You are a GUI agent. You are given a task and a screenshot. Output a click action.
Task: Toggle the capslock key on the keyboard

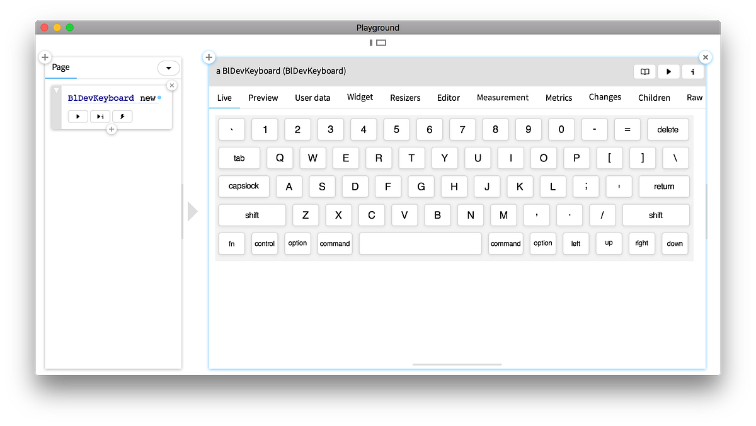pos(244,187)
